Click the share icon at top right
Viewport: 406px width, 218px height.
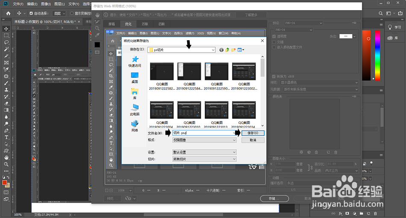click(400, 13)
